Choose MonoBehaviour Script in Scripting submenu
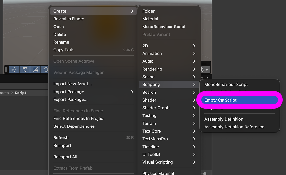Viewport: 286px width, 175px height. (x=239, y=84)
